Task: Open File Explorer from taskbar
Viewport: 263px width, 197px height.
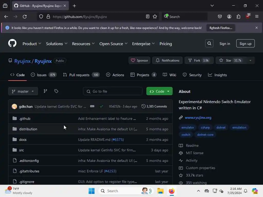Action: [x=160, y=191]
